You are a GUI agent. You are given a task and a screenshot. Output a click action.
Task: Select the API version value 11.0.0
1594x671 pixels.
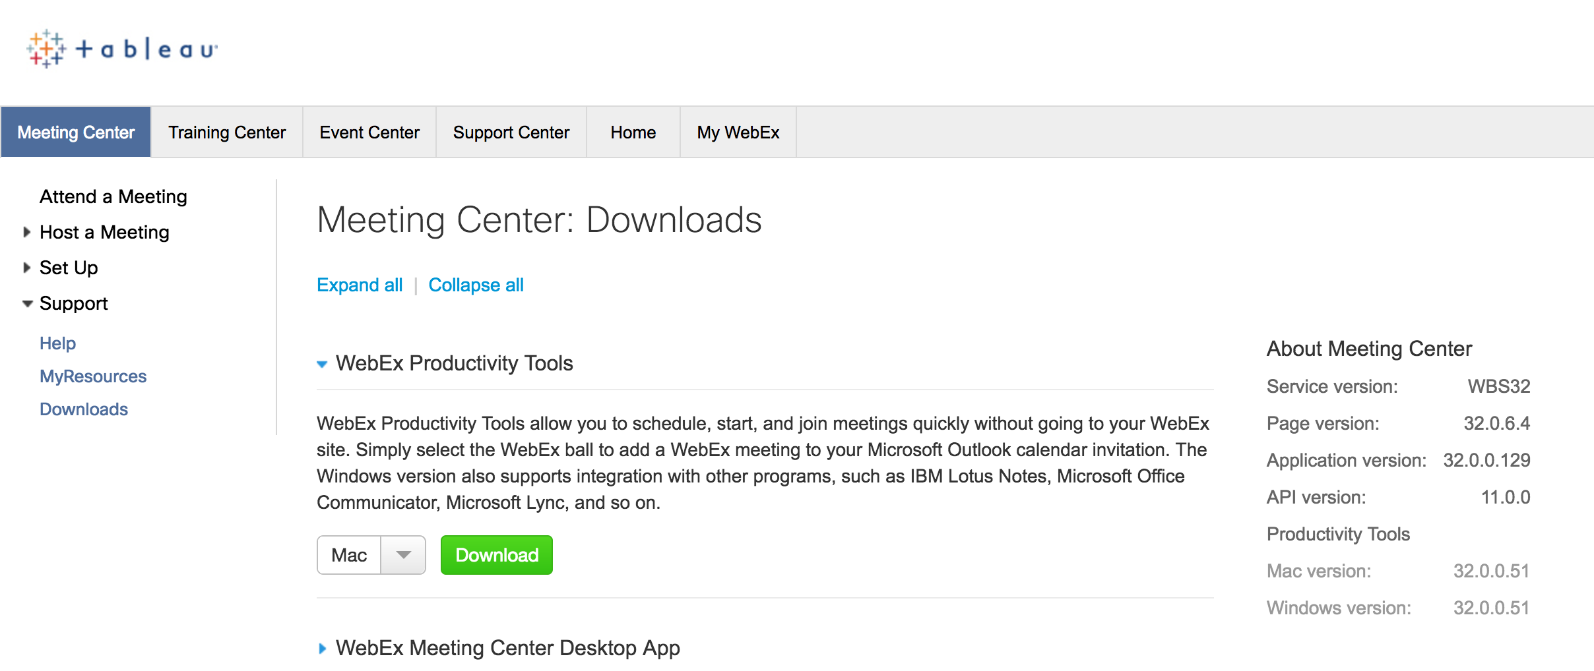coord(1506,497)
